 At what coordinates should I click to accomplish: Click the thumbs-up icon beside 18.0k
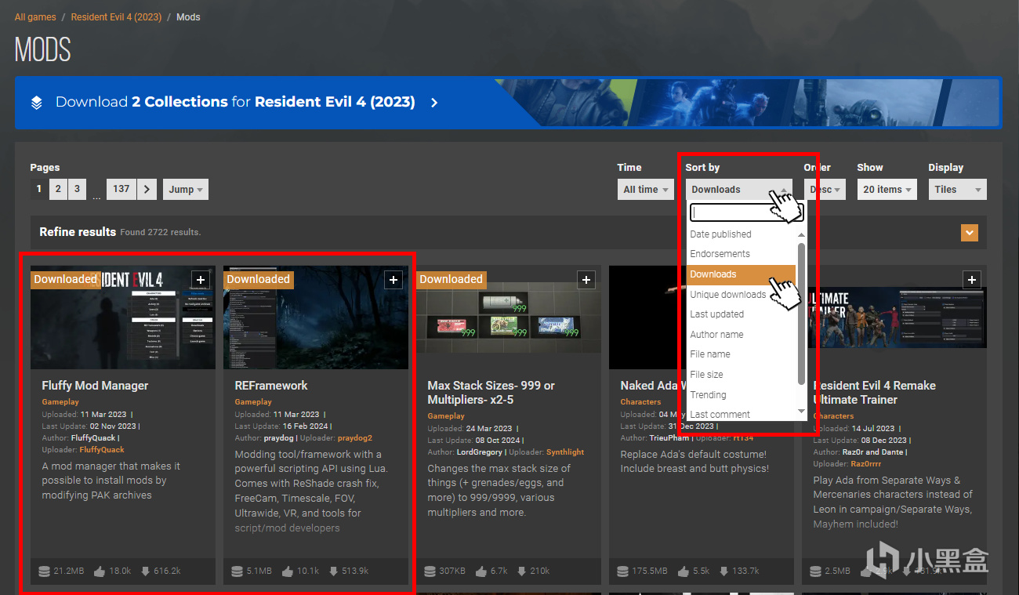tap(100, 571)
